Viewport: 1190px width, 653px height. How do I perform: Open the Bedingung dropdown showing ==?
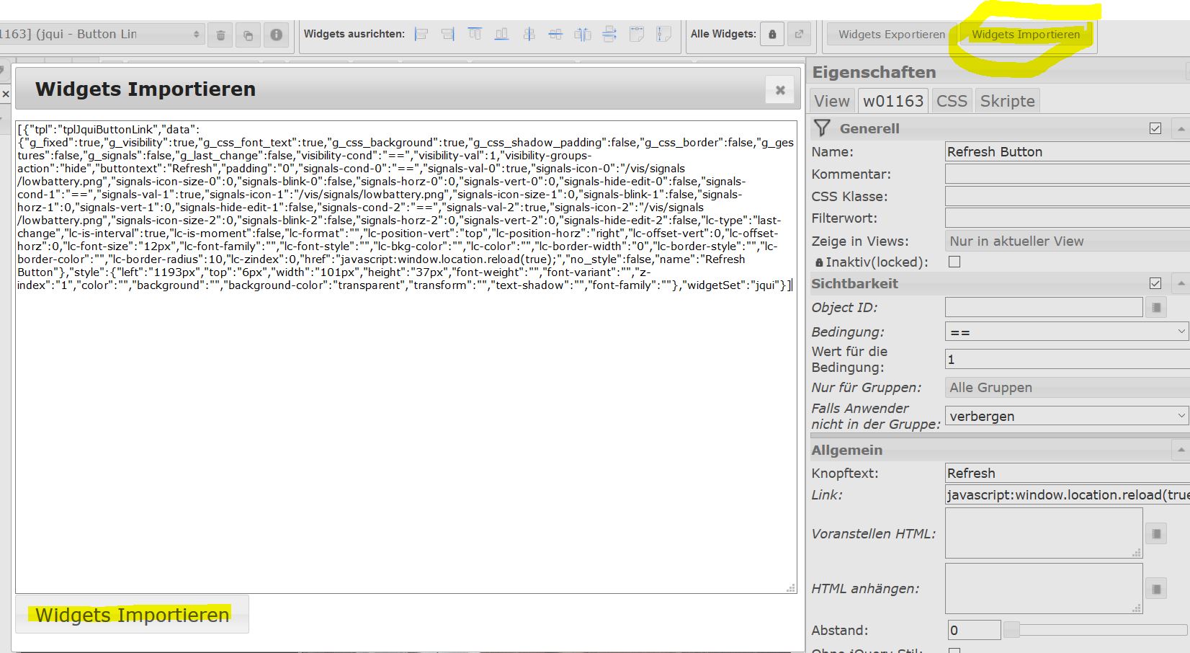(x=1067, y=332)
